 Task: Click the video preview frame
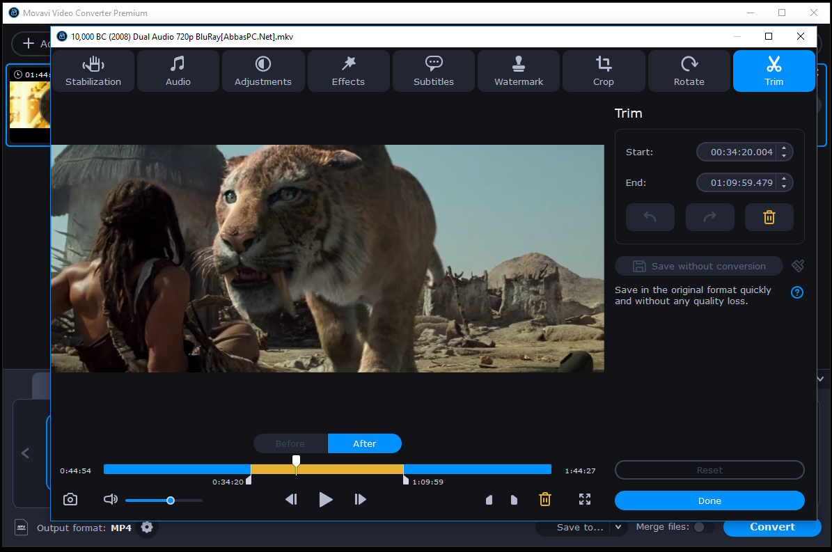pos(327,258)
